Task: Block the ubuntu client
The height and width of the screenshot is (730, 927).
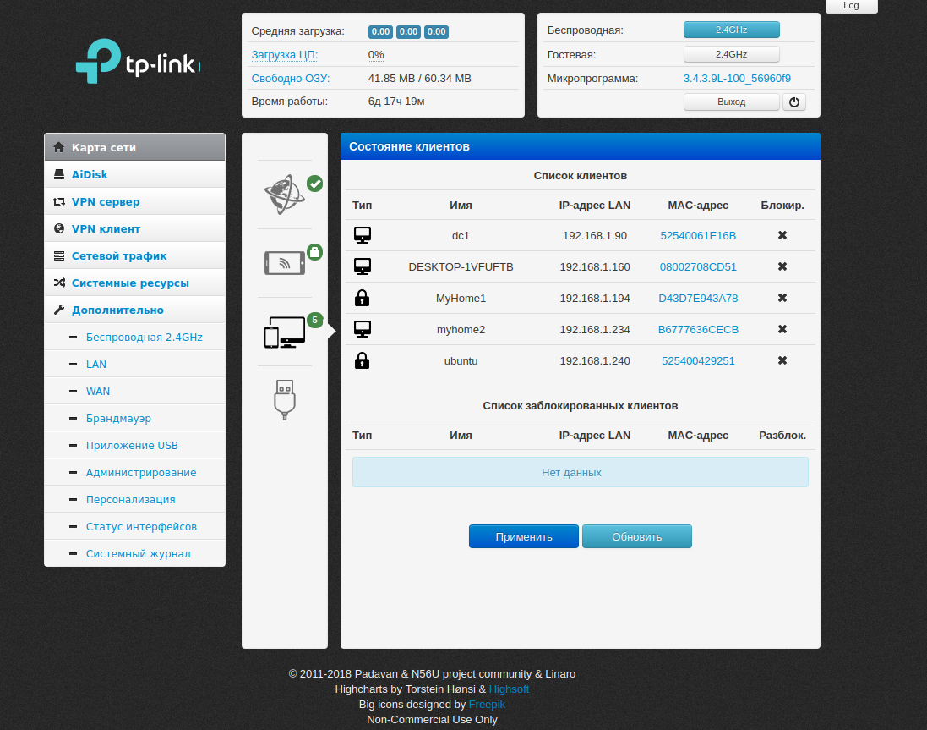Action: point(782,360)
